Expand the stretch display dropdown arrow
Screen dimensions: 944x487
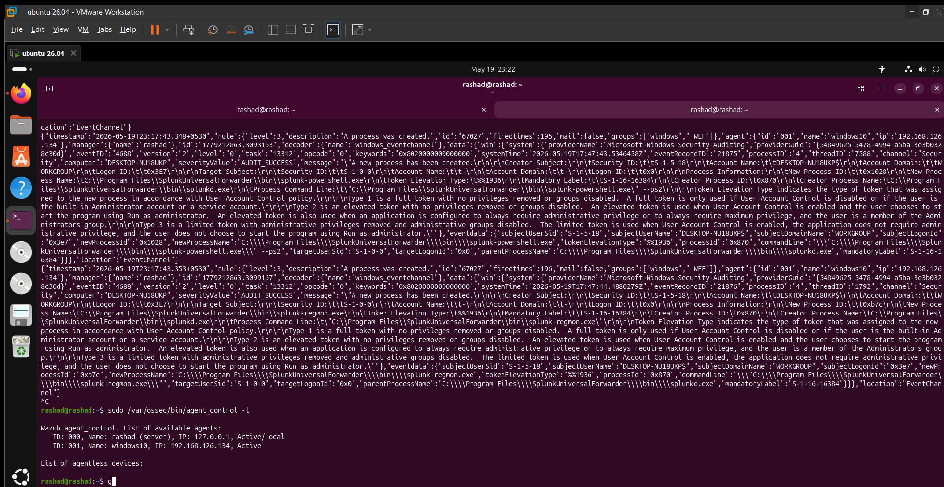370,30
